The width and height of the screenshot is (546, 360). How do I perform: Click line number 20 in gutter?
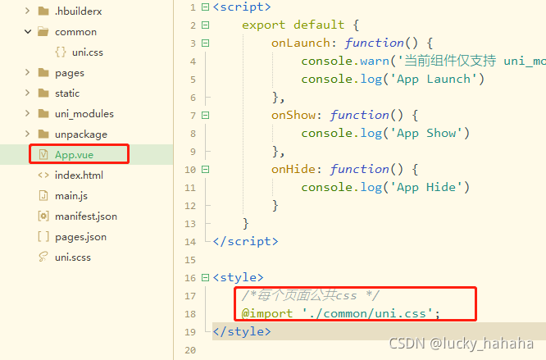tap(190, 350)
